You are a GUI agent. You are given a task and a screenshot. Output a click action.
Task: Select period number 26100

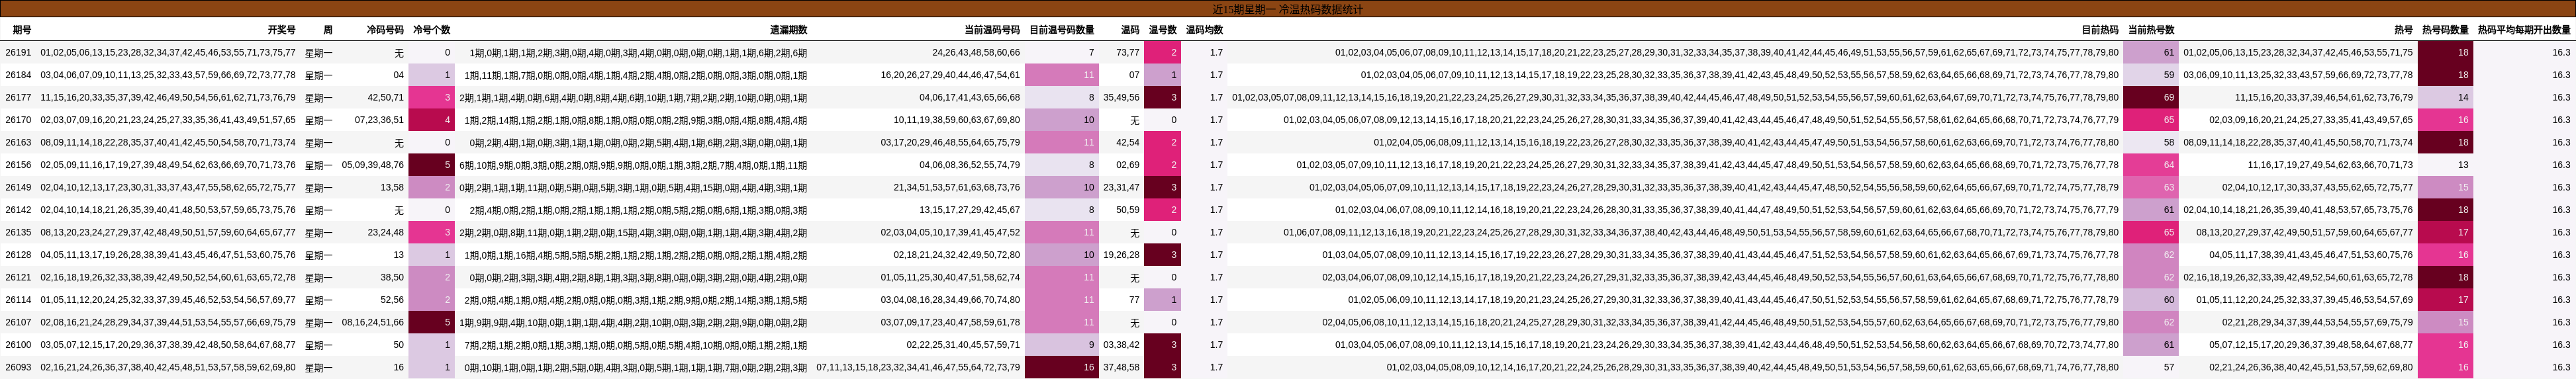[18, 345]
